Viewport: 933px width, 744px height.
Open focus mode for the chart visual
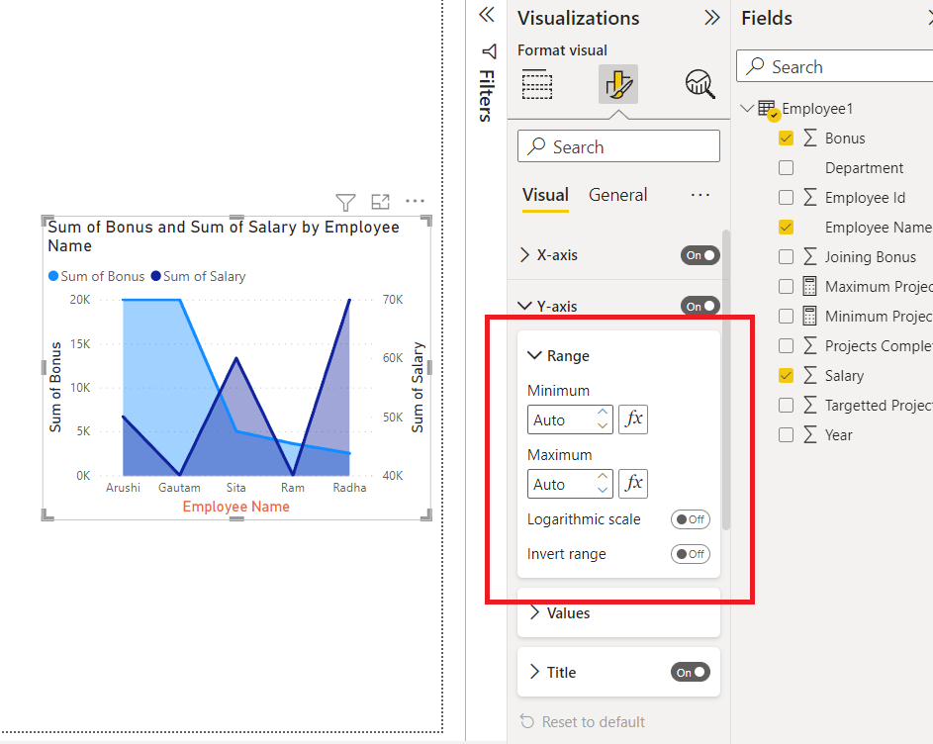coord(380,201)
